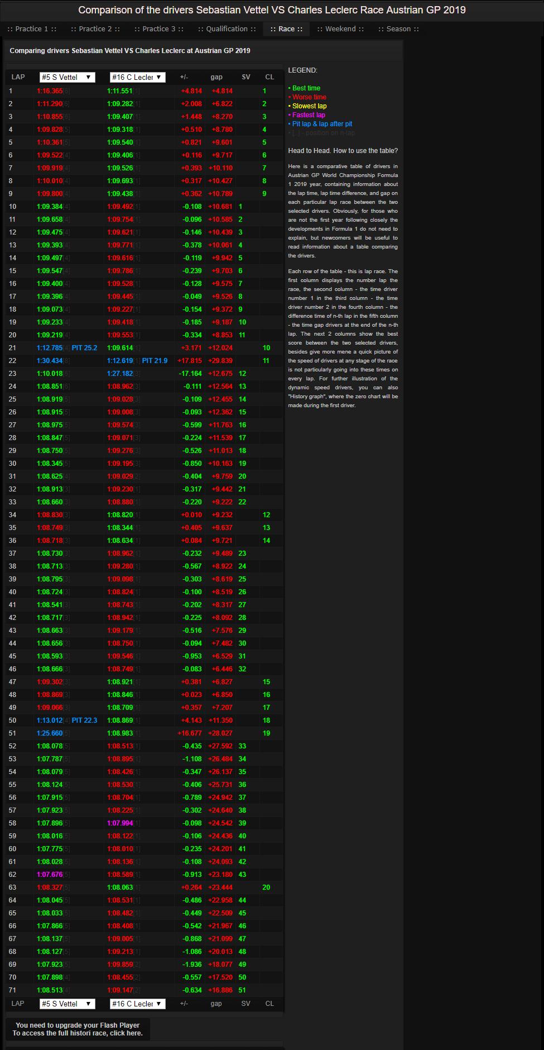Screen dimensions: 544x1050
Task: Click the 'Worse time' legend entry
Action: click(x=307, y=97)
